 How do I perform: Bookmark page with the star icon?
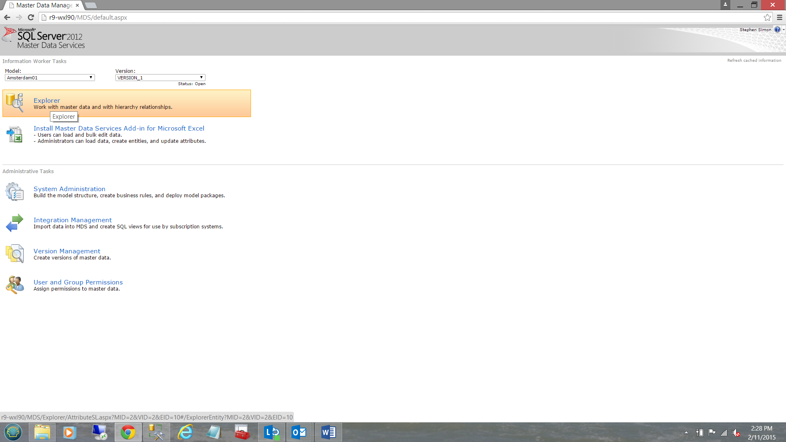pos(767,17)
